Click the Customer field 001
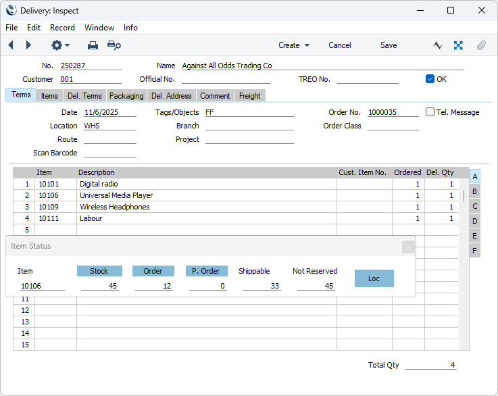The image size is (498, 396). pos(91,79)
